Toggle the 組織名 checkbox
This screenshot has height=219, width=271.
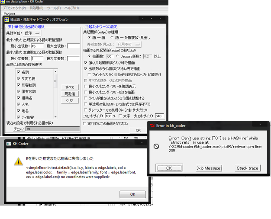(19, 98)
